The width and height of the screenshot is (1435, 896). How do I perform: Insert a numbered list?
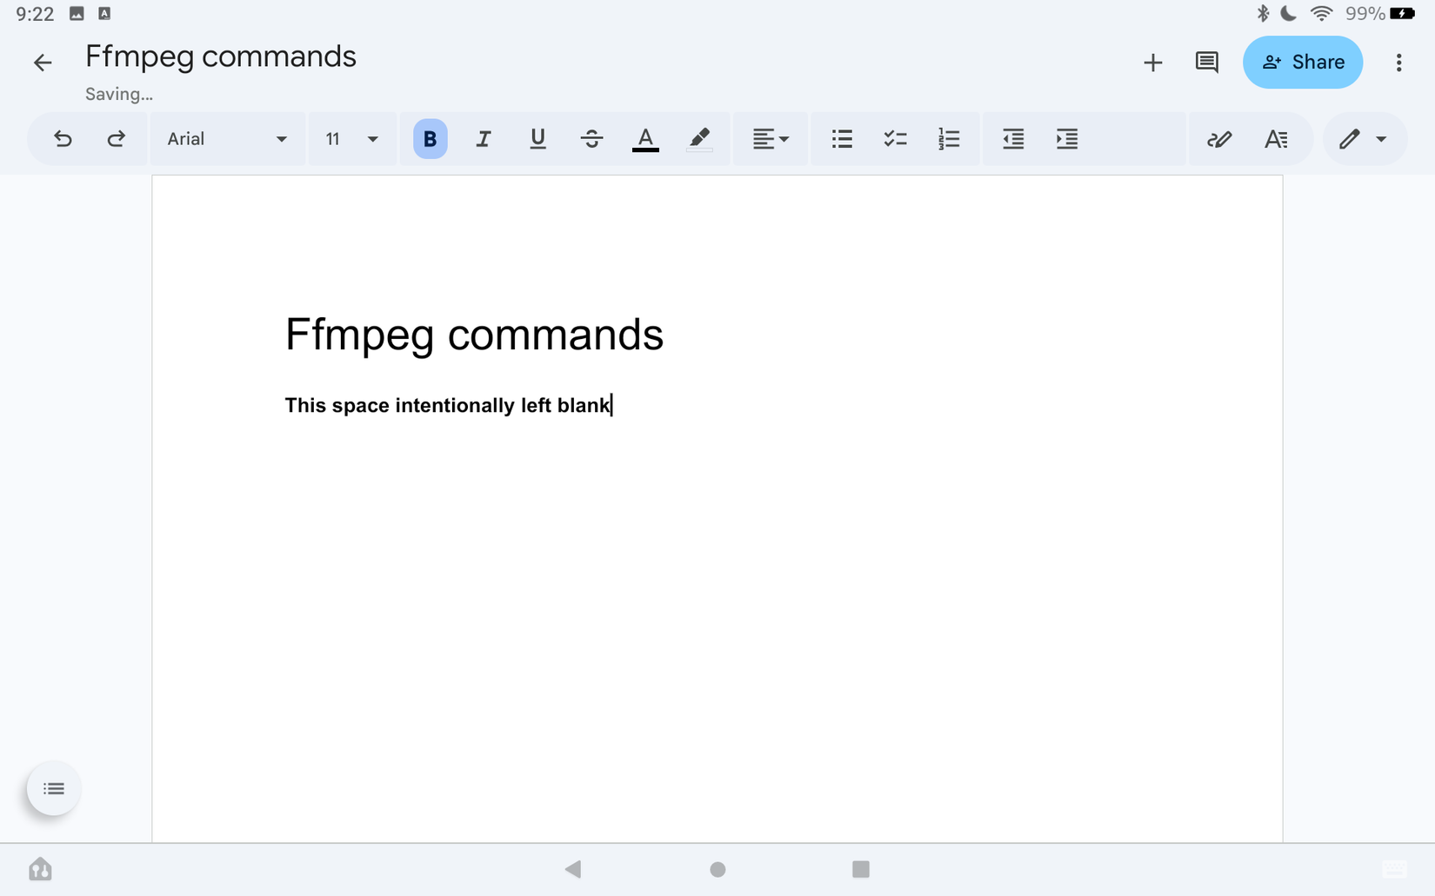[x=949, y=139]
